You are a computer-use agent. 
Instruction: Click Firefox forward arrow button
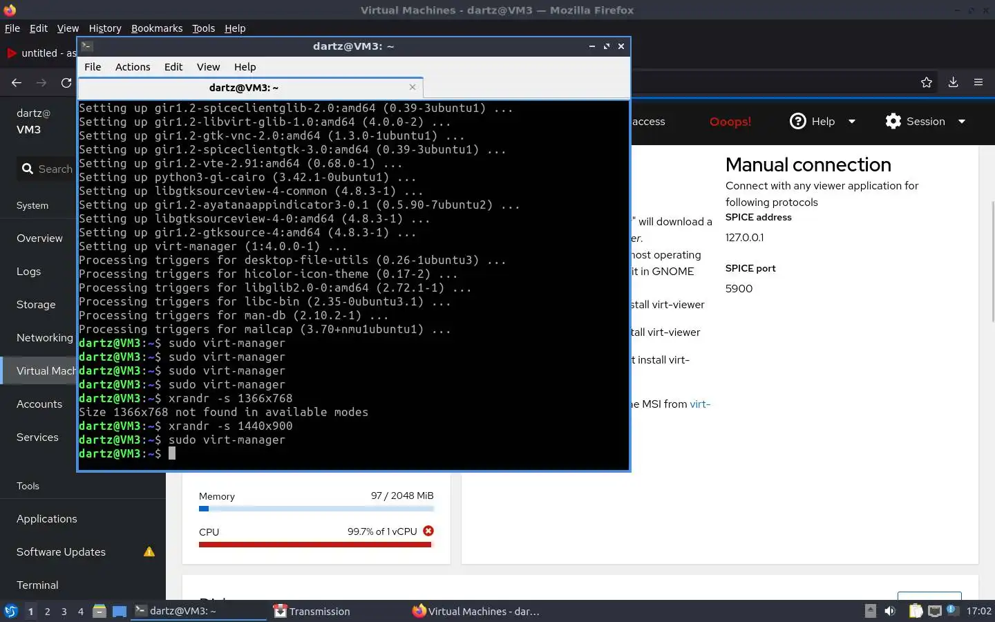(x=41, y=83)
